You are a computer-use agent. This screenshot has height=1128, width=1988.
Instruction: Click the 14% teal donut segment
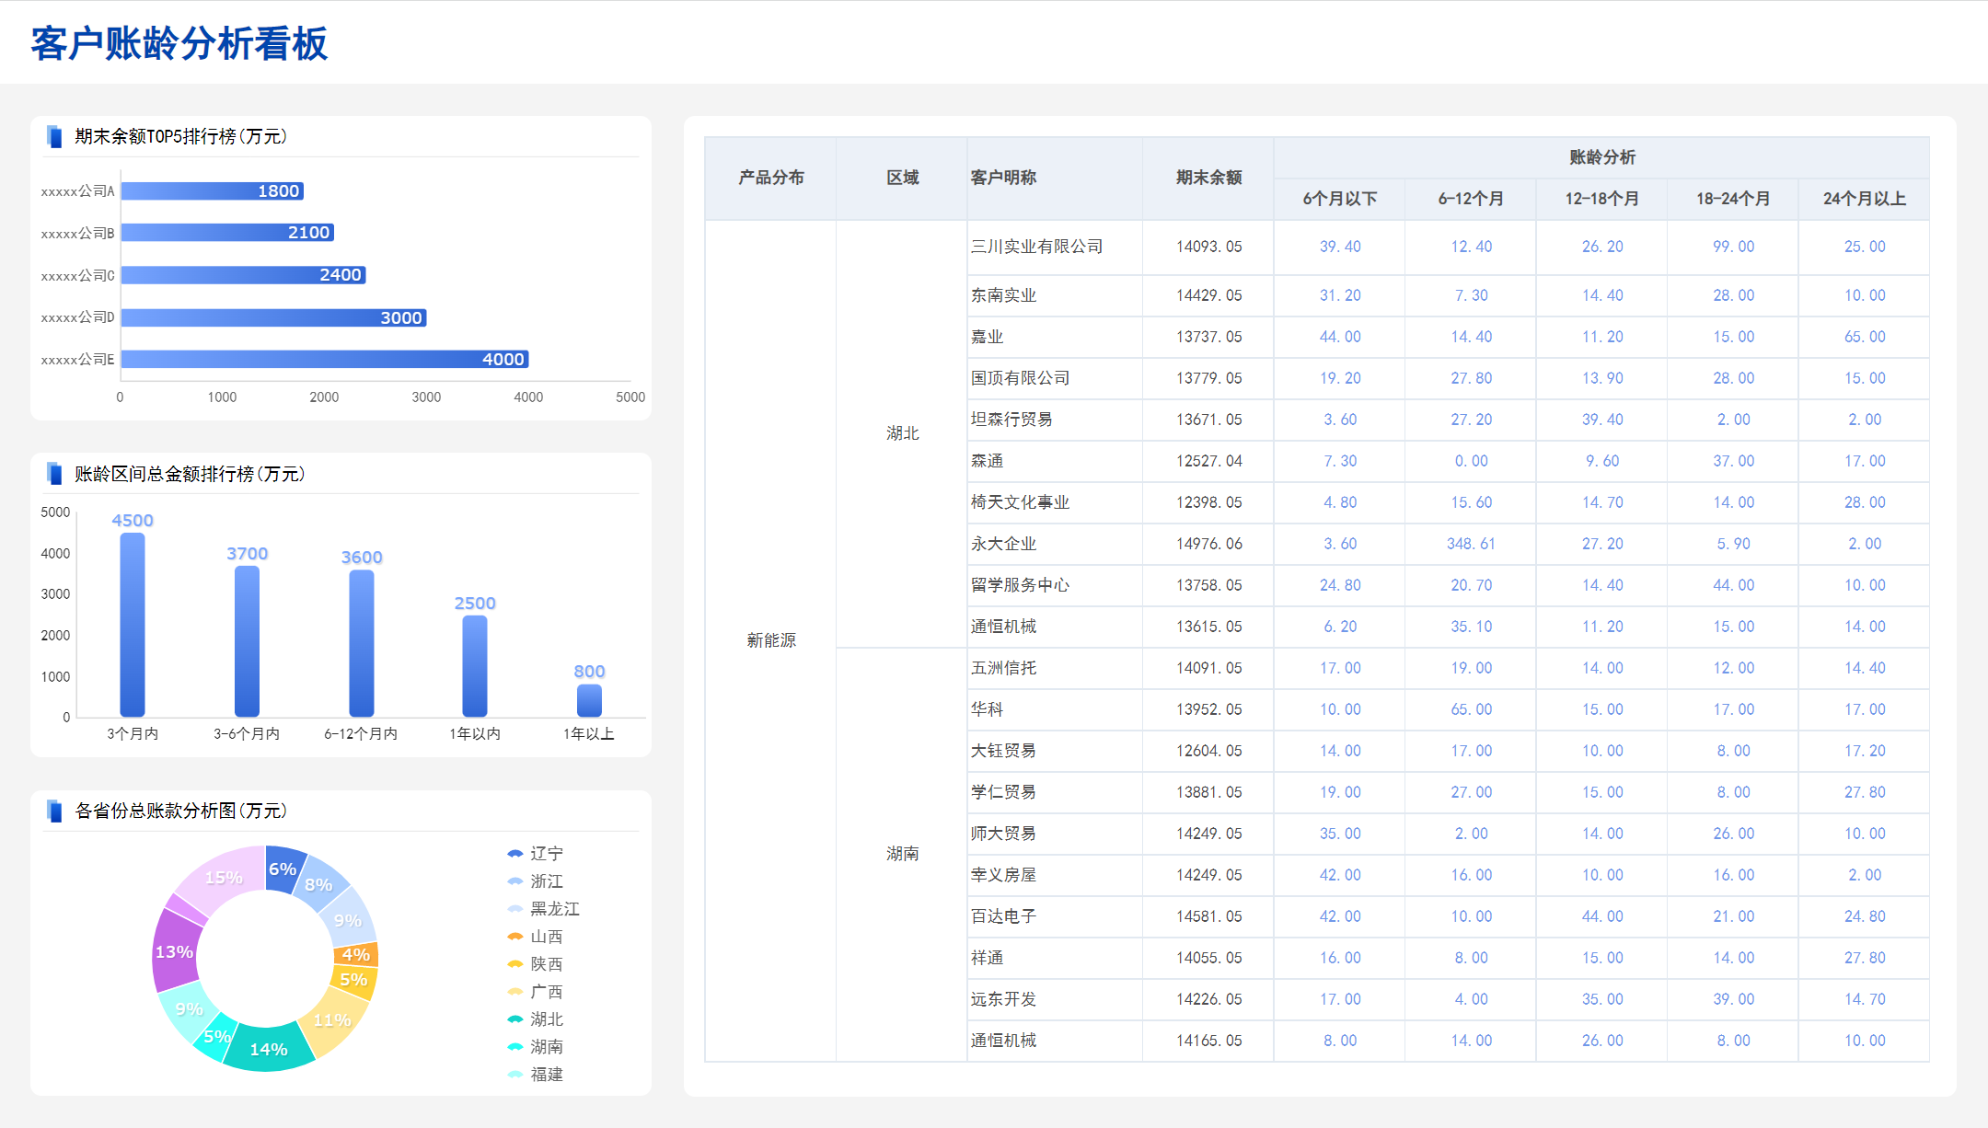pos(268,1050)
